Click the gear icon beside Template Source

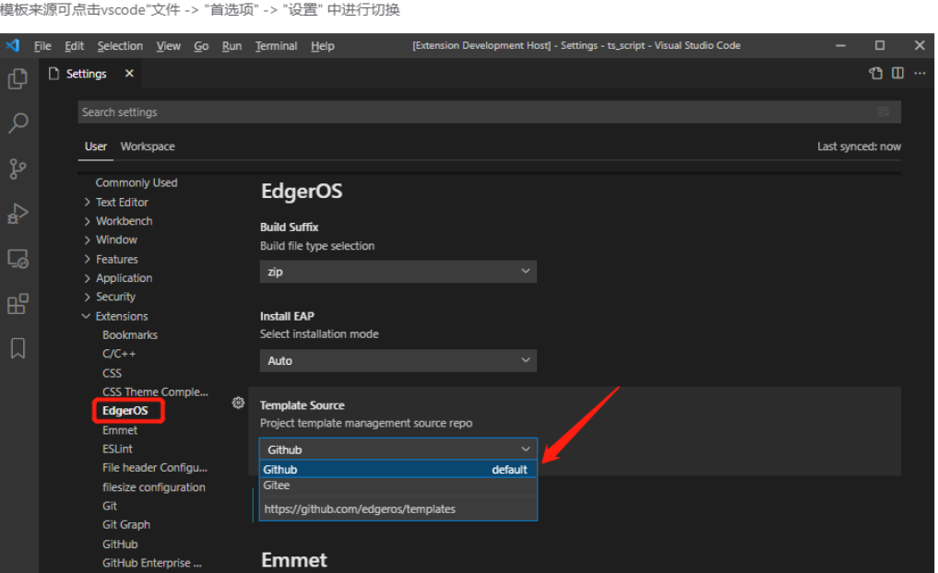[x=238, y=403]
